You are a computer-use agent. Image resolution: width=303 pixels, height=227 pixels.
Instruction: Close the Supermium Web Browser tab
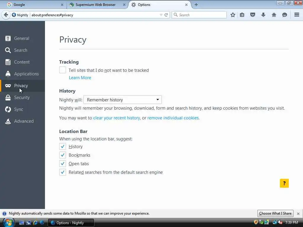(124, 5)
